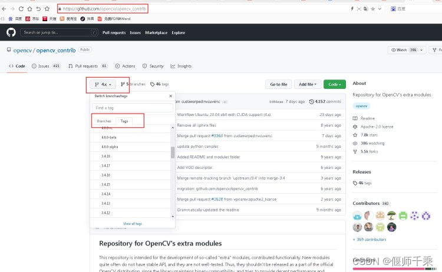Switch to the repository Issues tab
The height and width of the screenshot is (272, 442).
click(x=45, y=66)
